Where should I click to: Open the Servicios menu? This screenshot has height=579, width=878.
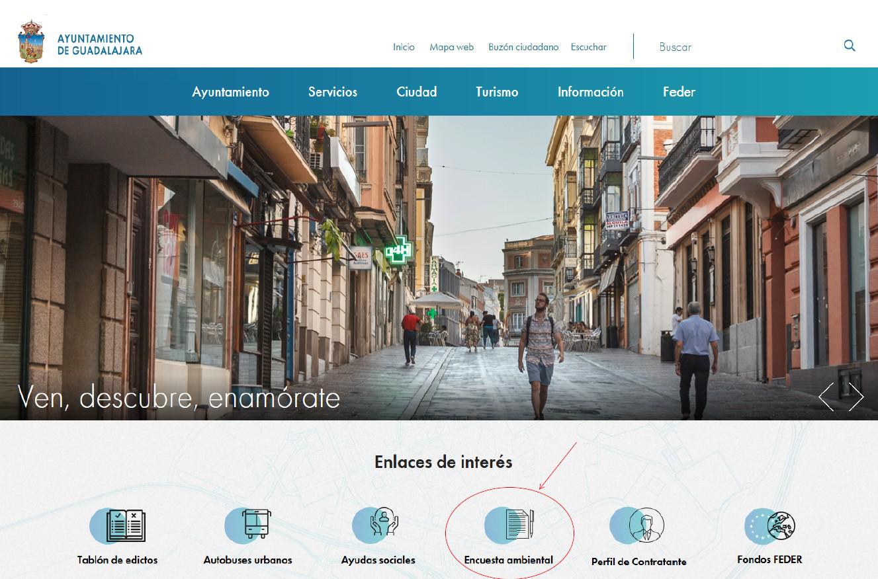tap(332, 92)
